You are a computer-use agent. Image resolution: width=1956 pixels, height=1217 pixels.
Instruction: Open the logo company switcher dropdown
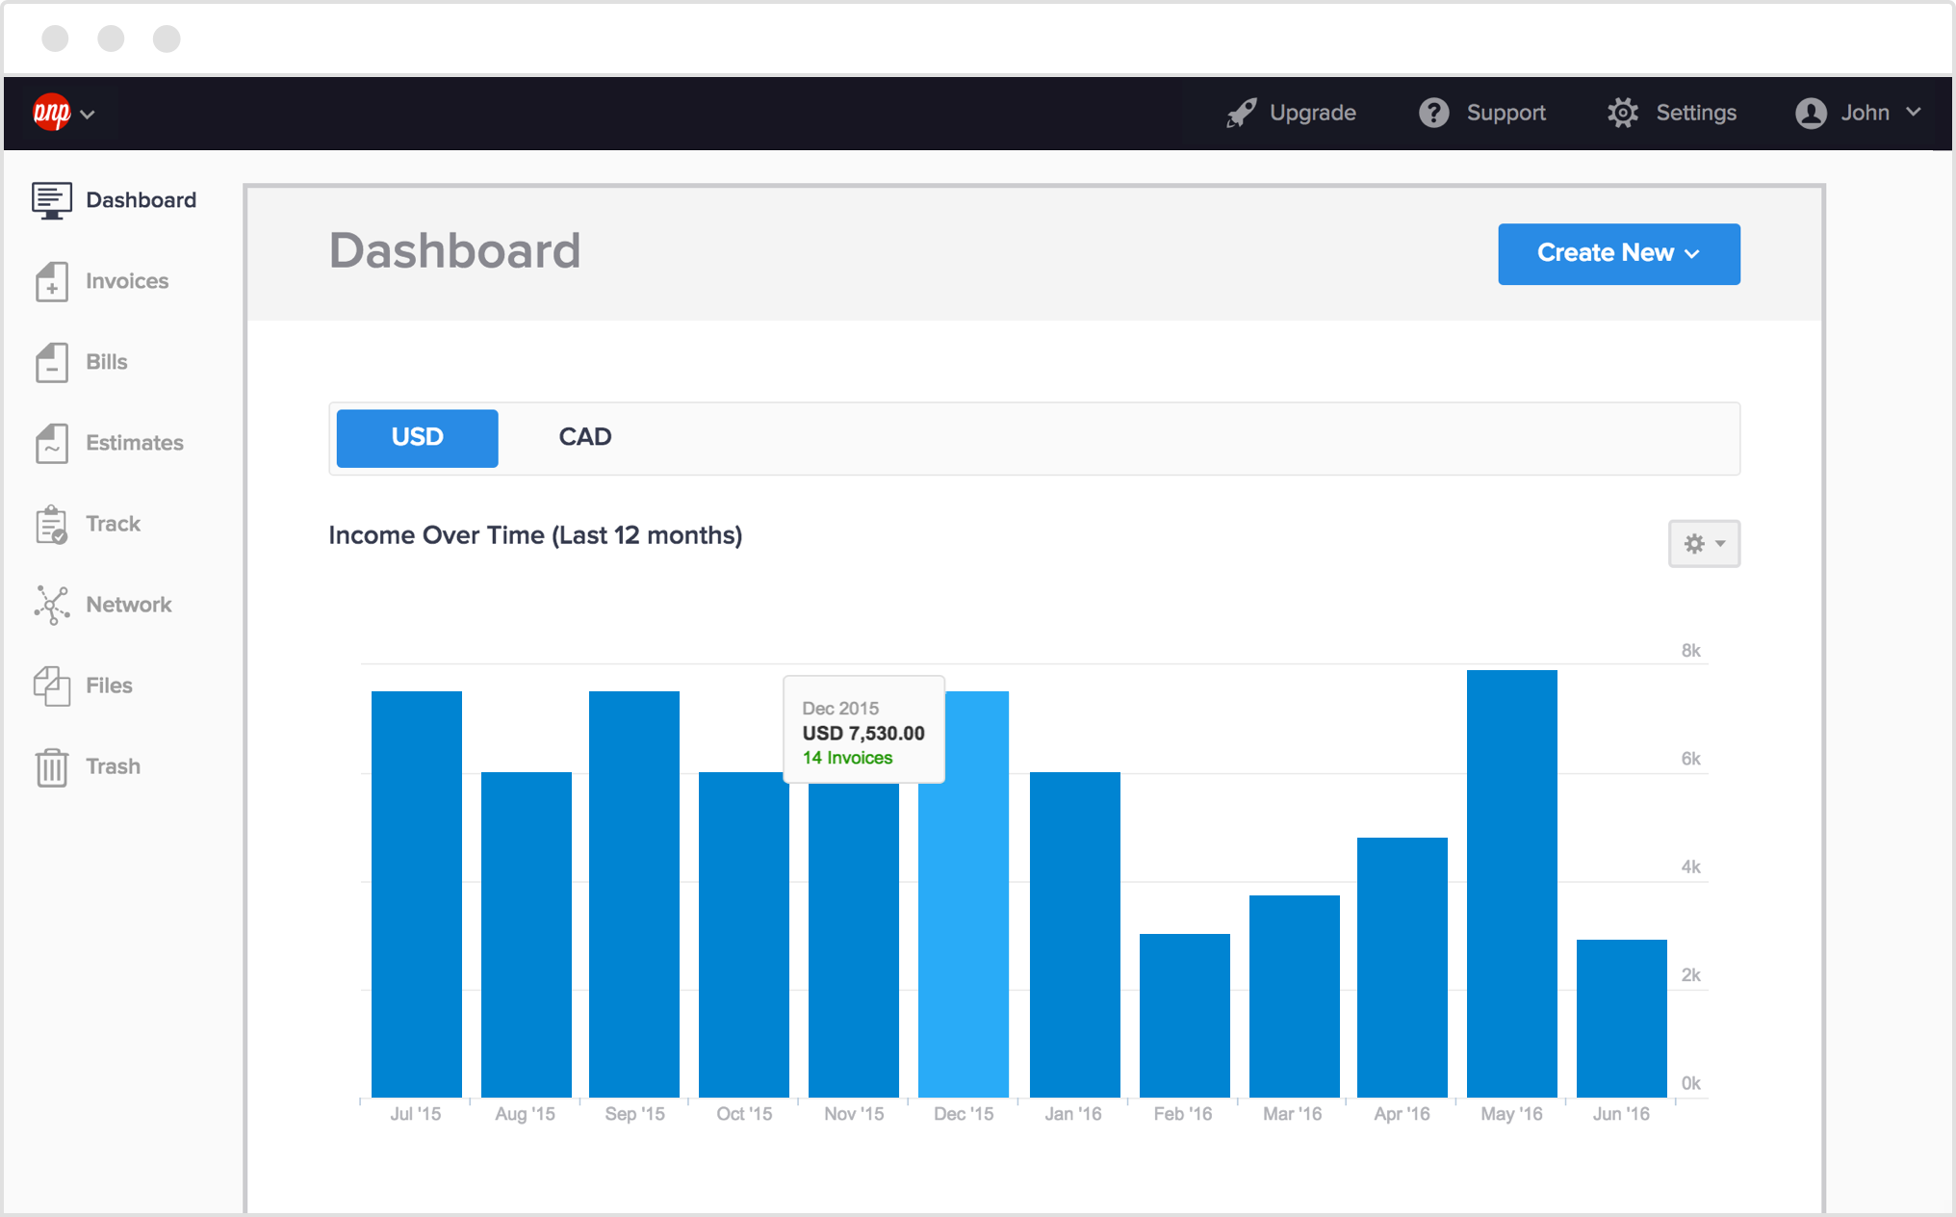pyautogui.click(x=64, y=113)
